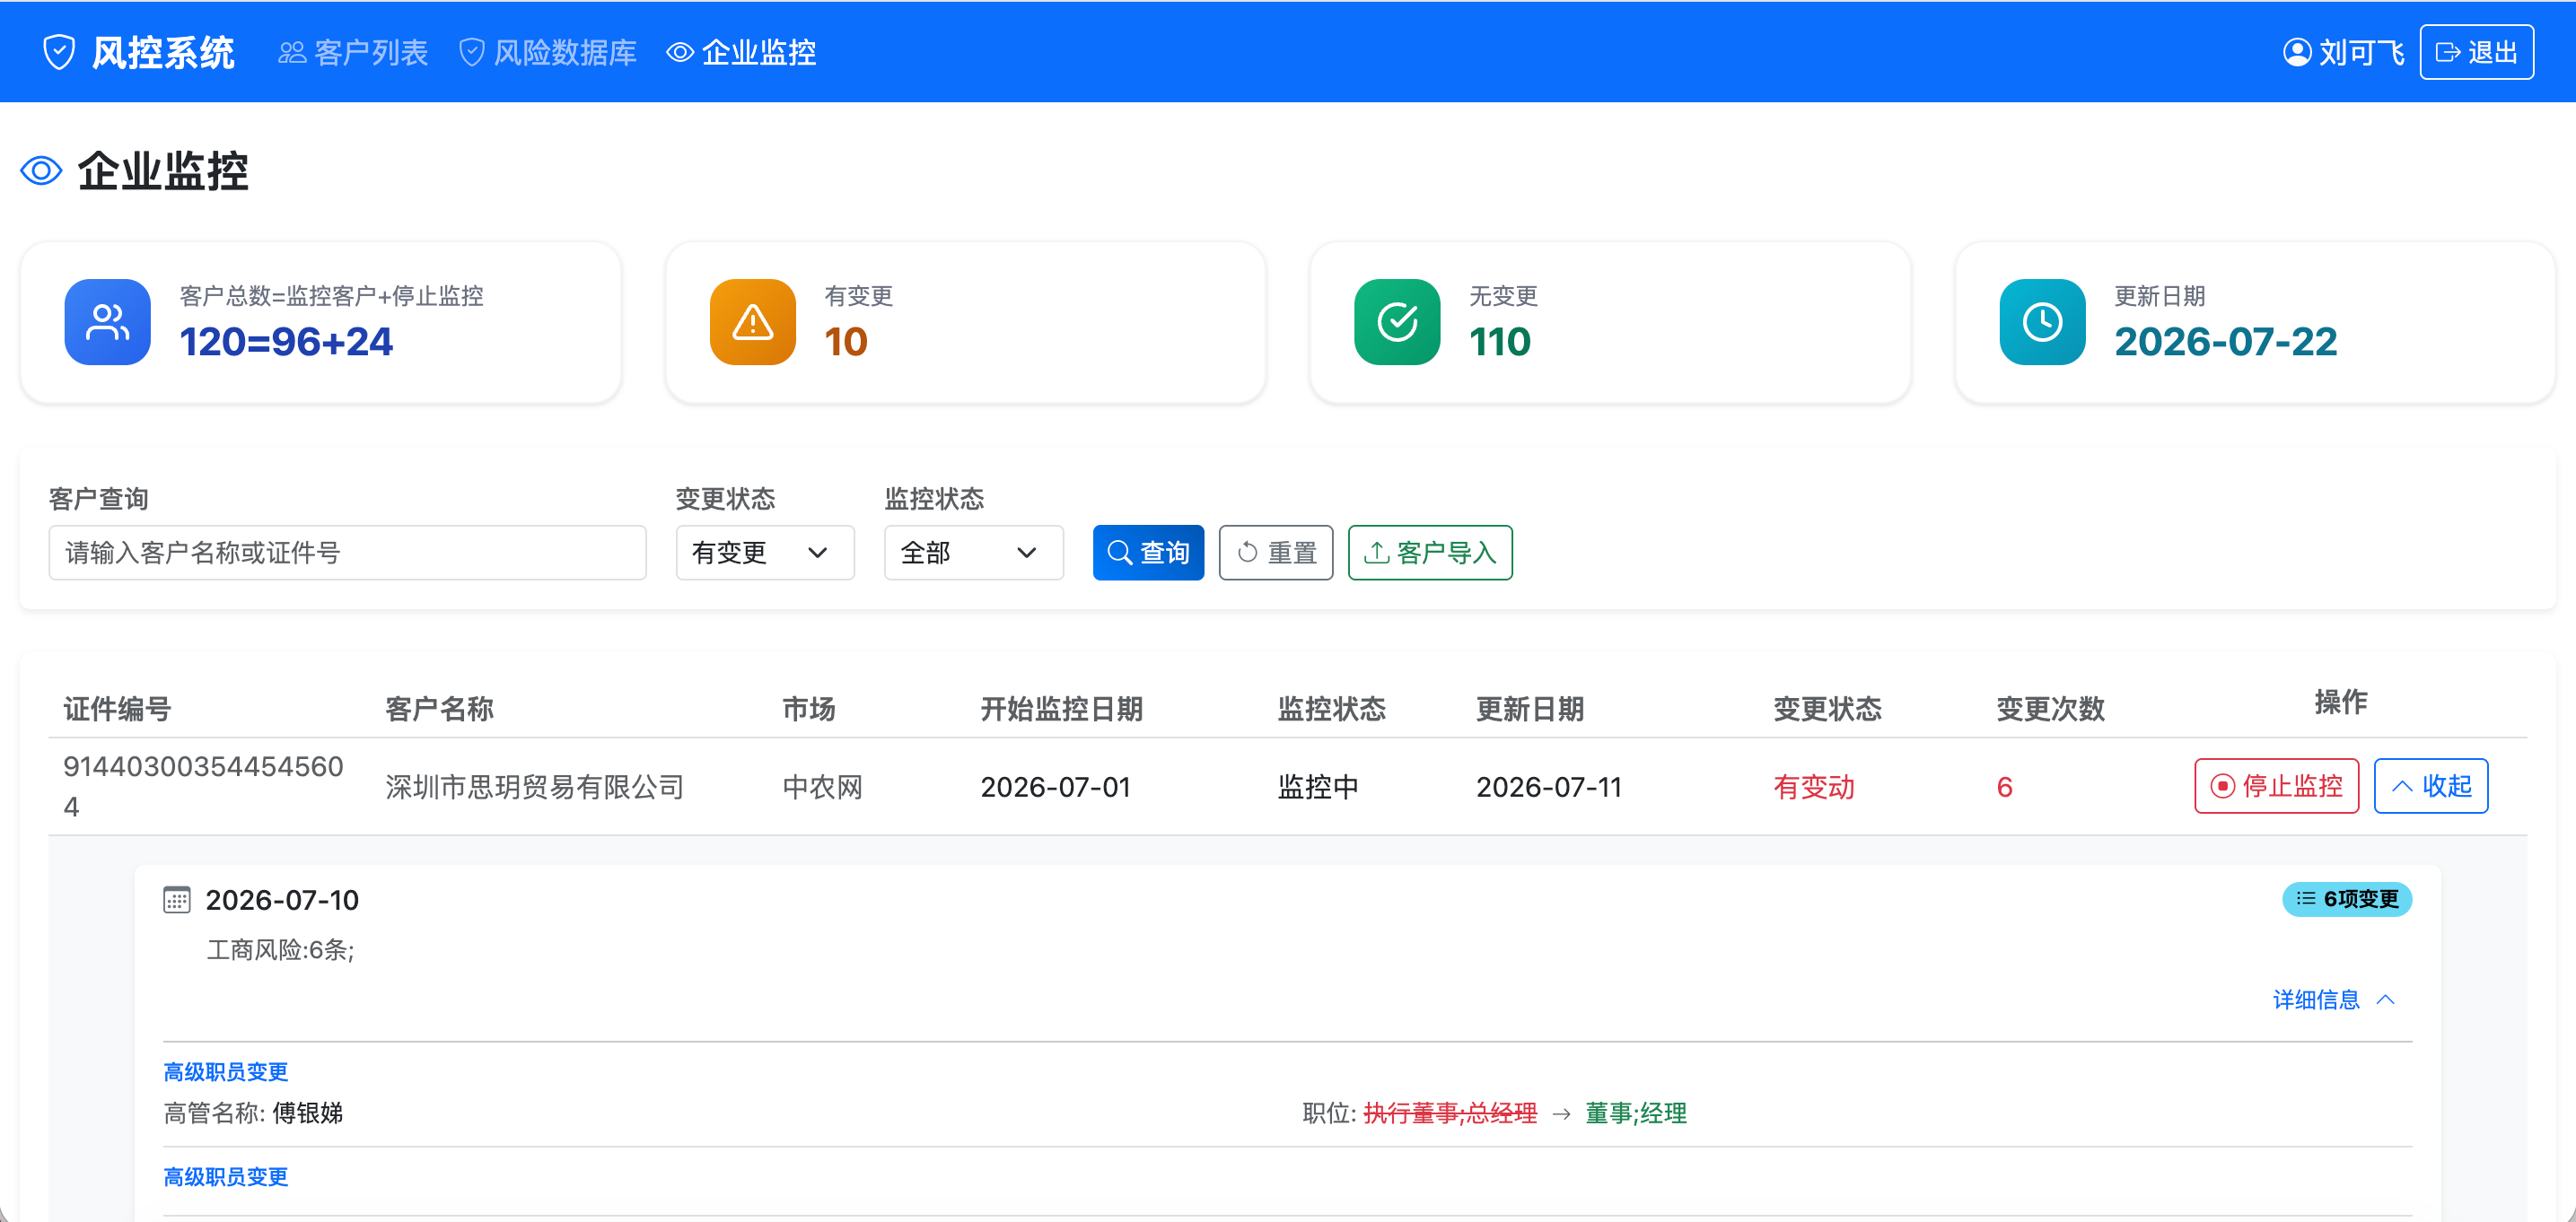The width and height of the screenshot is (2576, 1222).
Task: Click the blue customers icon in total card
Action: 107,322
